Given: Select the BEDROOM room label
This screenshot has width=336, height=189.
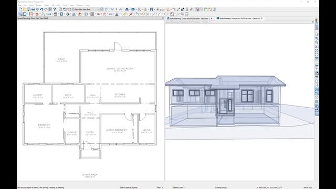Looking at the screenshot, I should pos(44,125).
